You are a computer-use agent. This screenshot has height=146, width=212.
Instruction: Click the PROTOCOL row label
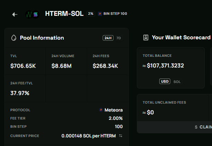[20, 110]
